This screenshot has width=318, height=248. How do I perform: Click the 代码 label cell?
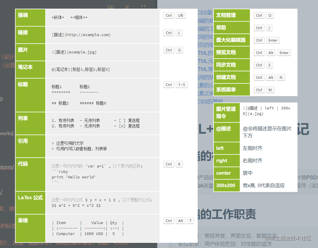coord(30,175)
